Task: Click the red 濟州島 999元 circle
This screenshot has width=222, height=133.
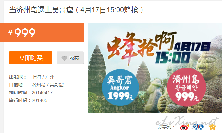Action: click(x=187, y=87)
